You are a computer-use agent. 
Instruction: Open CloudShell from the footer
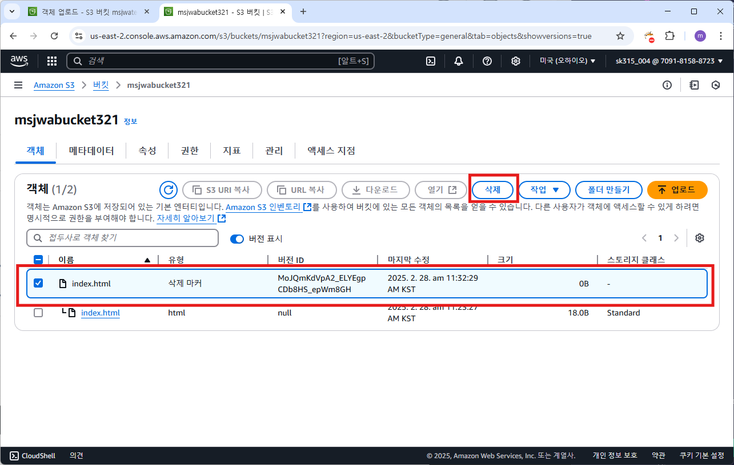(x=33, y=455)
